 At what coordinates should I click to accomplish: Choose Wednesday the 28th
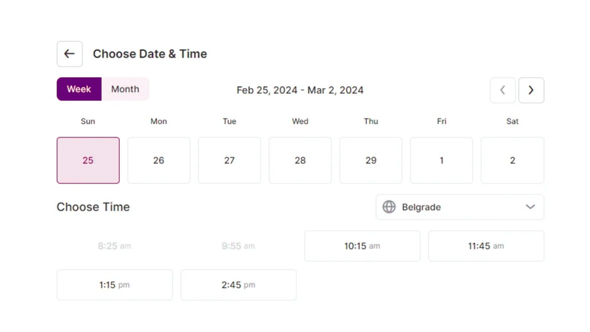pos(300,161)
